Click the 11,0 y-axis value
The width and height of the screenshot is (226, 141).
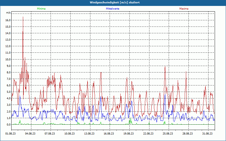point(8,53)
